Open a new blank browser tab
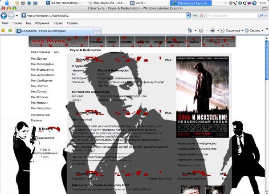Viewport: 269px width, 194px height. [x=98, y=31]
